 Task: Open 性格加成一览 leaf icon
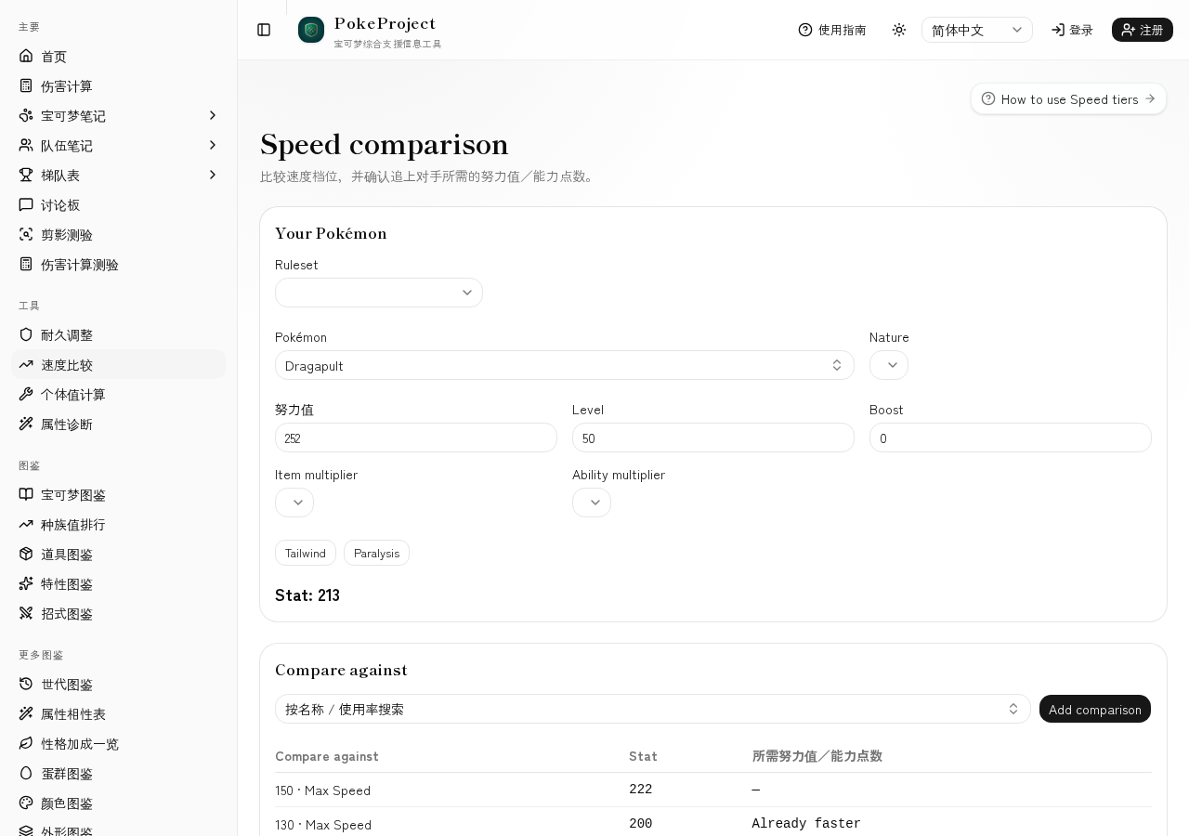point(26,743)
